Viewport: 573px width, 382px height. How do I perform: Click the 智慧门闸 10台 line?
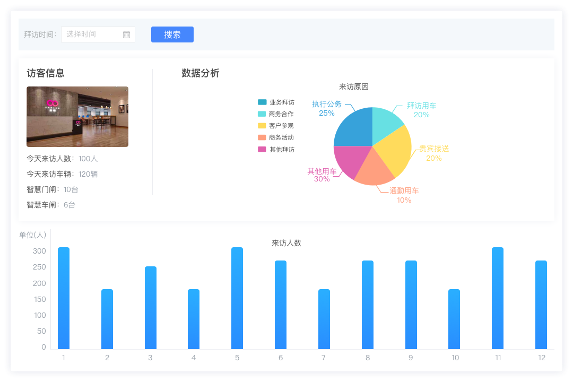(x=52, y=189)
